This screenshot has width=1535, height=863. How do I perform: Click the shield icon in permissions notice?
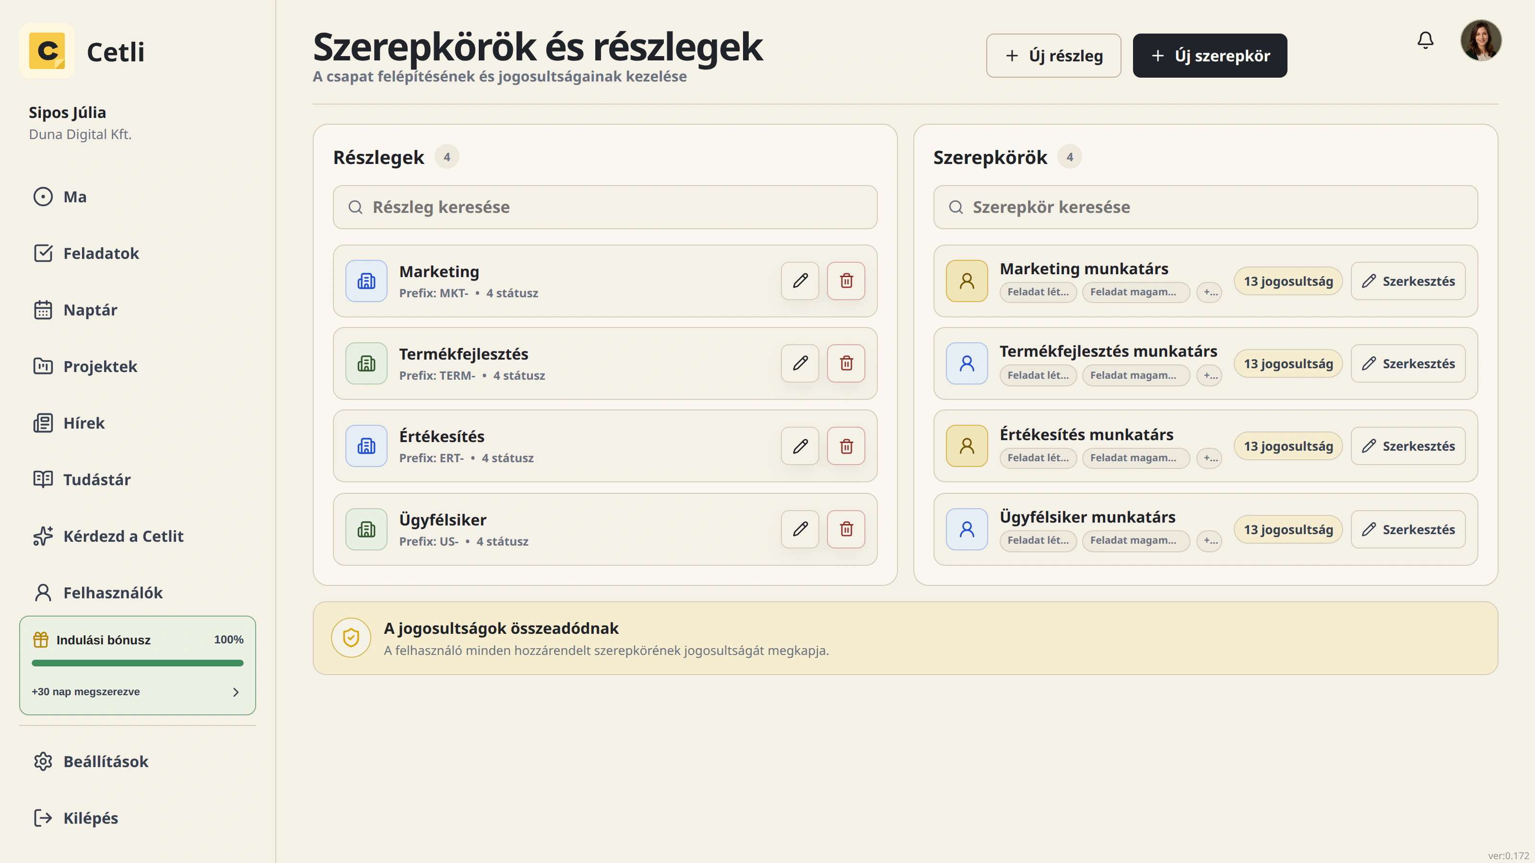[351, 638]
